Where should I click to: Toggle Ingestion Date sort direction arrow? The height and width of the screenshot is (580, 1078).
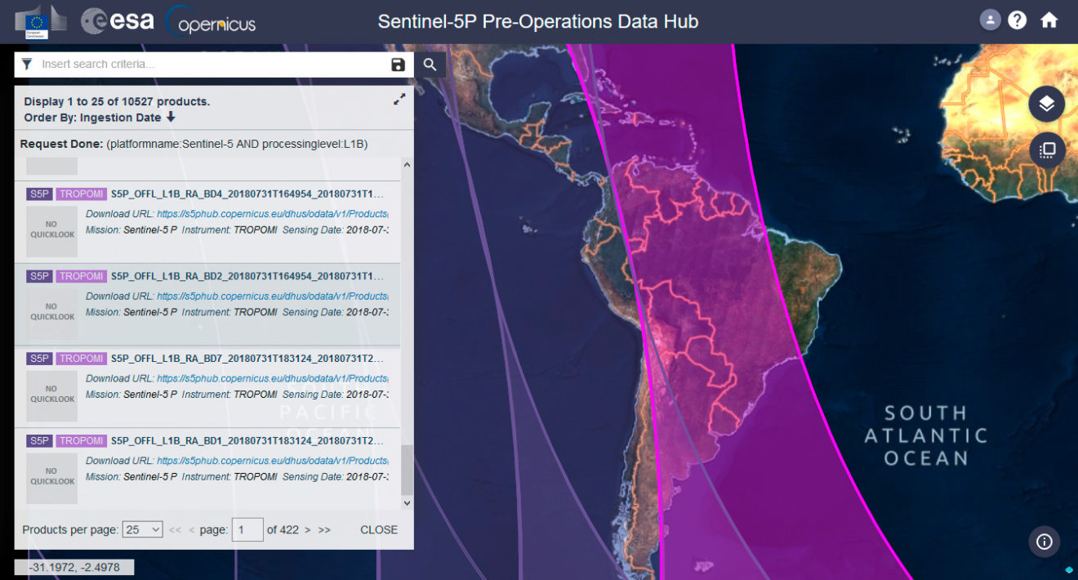170,115
